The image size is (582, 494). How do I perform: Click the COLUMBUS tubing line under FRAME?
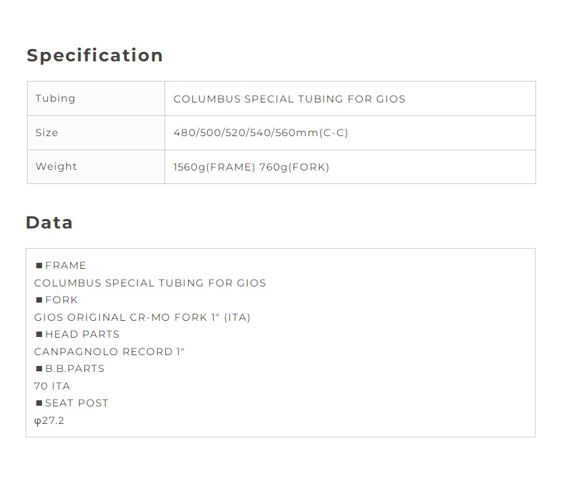(150, 283)
